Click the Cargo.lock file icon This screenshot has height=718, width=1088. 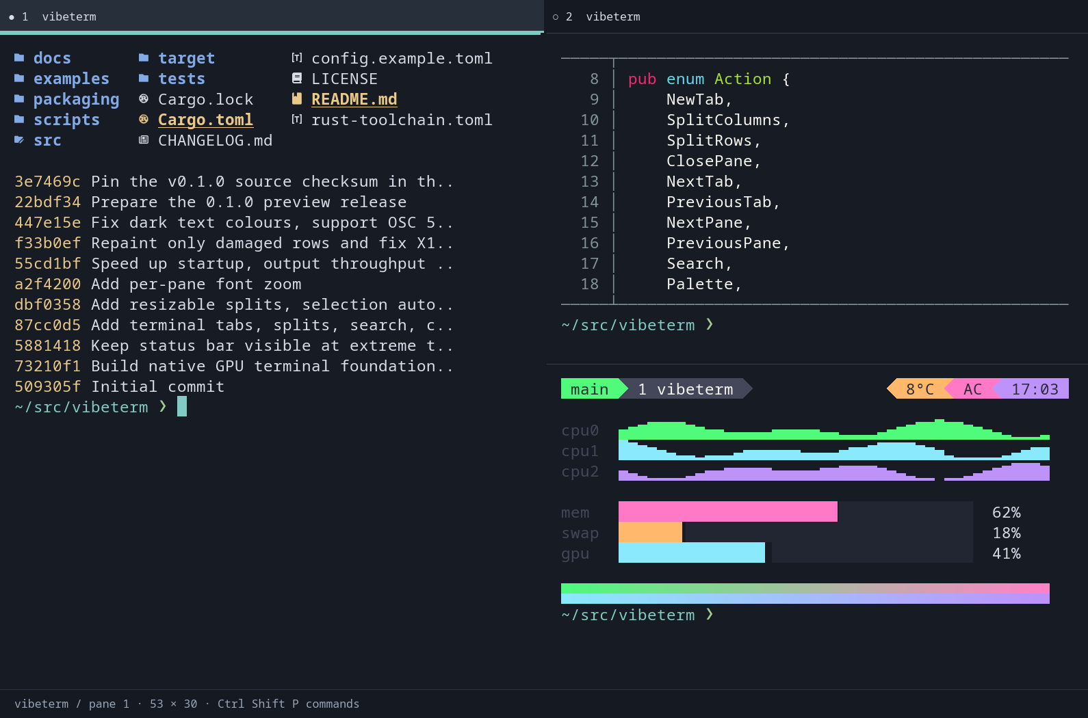(x=144, y=99)
